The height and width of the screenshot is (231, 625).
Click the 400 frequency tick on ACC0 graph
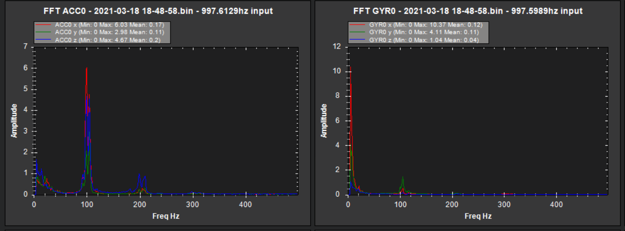click(x=245, y=204)
